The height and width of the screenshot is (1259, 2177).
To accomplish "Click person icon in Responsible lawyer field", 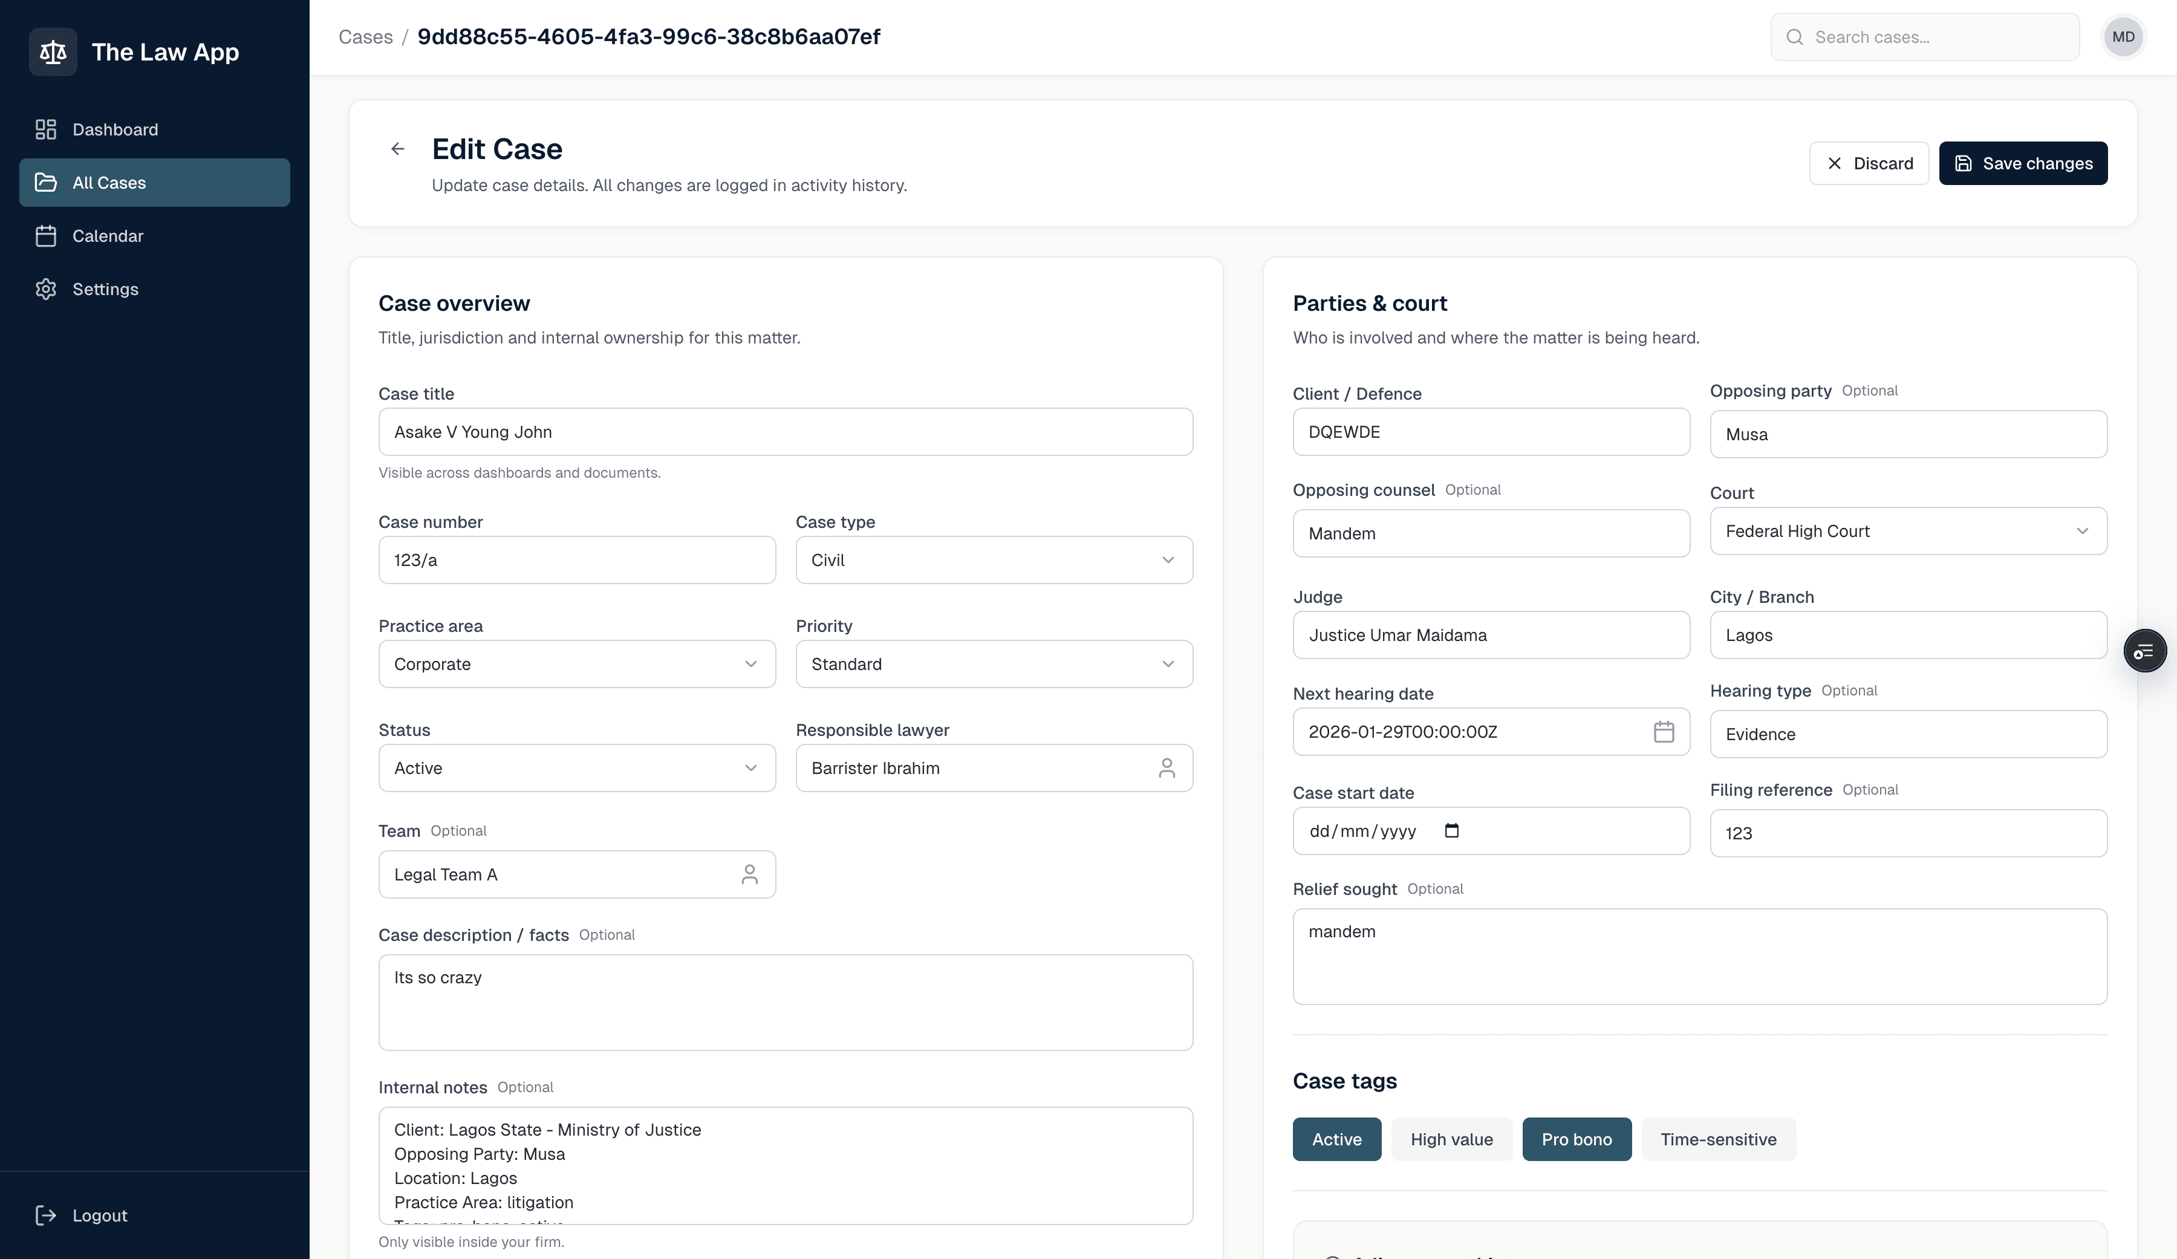I will coord(1167,768).
